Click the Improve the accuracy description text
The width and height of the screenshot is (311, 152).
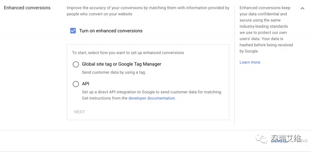148,11
